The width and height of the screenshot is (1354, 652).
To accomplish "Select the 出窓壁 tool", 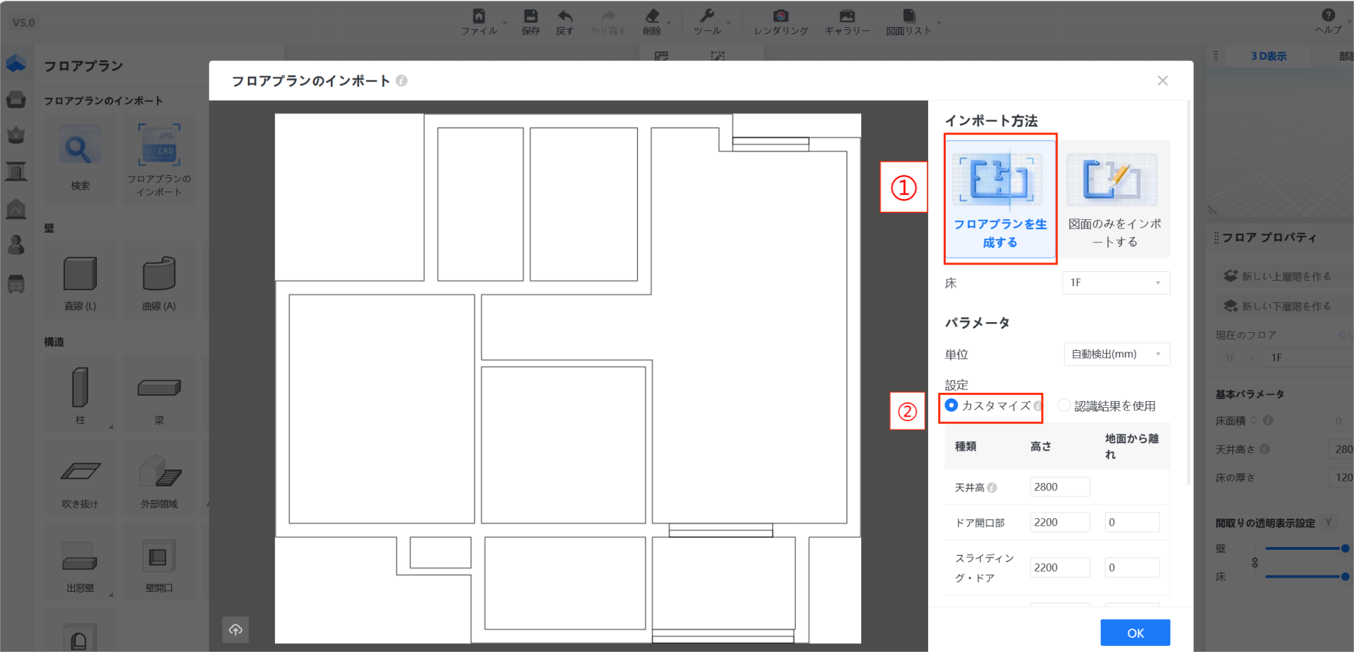I will tap(80, 563).
